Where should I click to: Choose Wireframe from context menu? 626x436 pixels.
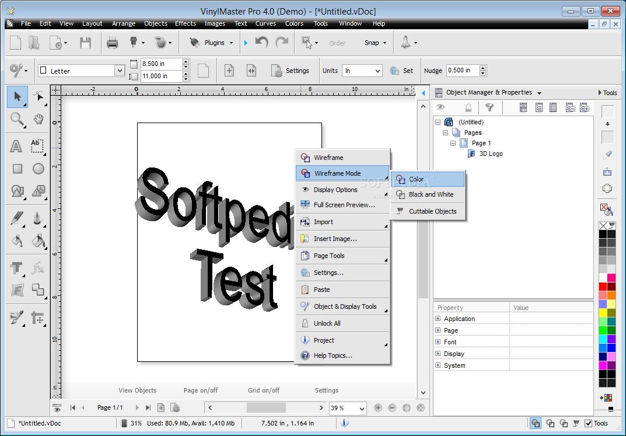click(342, 158)
